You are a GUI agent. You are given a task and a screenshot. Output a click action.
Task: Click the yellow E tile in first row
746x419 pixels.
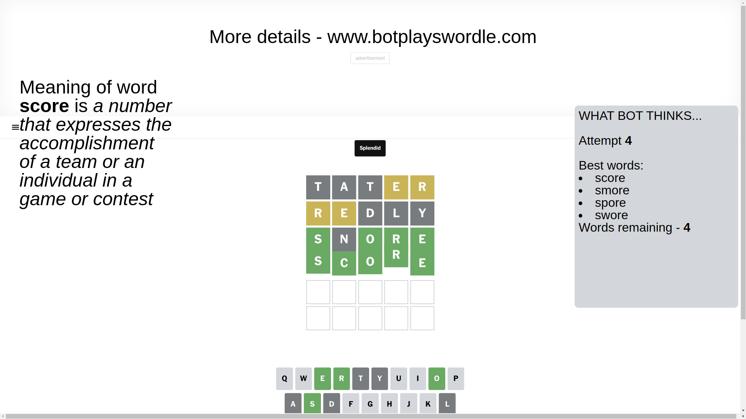396,187
